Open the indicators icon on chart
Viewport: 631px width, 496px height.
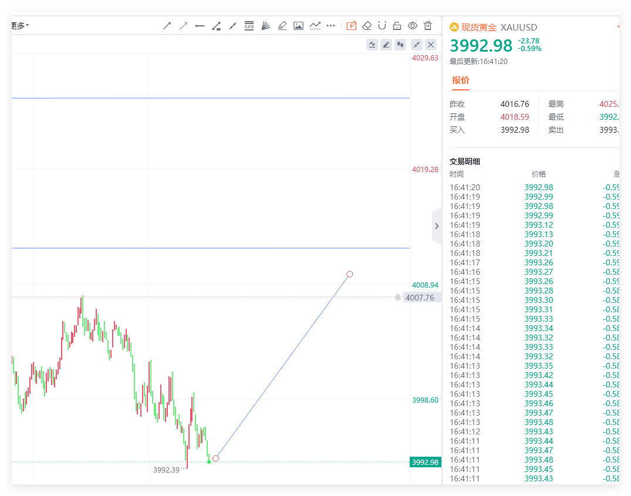372,45
